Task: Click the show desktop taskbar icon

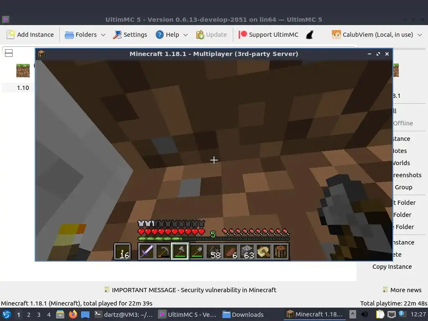Action: coord(85,315)
